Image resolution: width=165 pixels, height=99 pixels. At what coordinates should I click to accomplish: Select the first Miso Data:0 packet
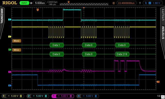pos(57,54)
